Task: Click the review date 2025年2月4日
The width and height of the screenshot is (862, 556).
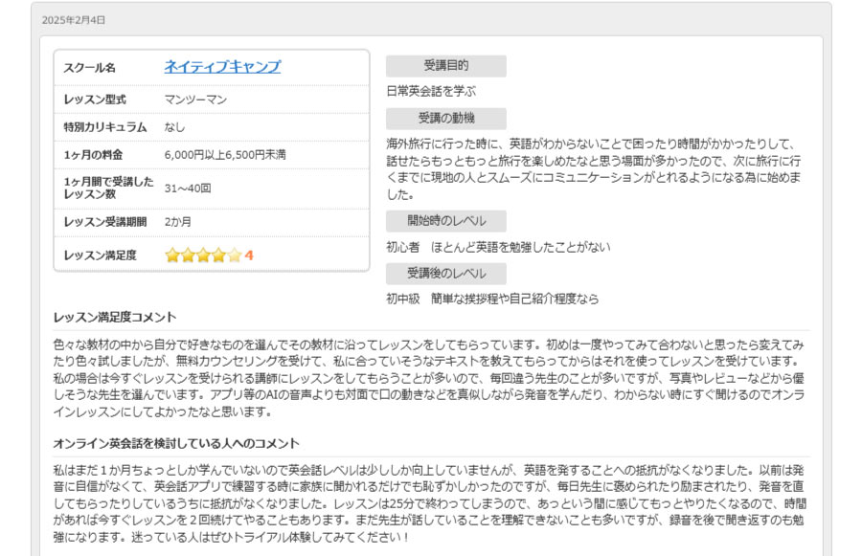Action: pyautogui.click(x=74, y=20)
